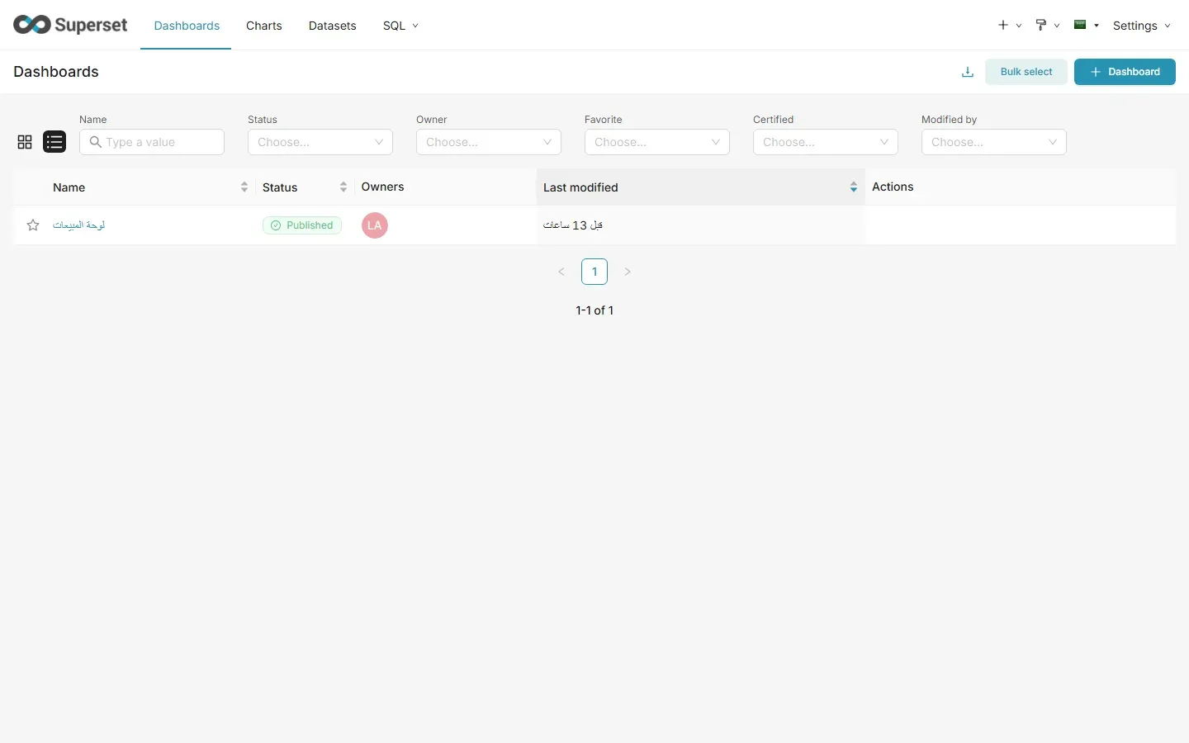This screenshot has width=1189, height=743.
Task: Open the Modified by filter dropdown
Action: coord(994,142)
